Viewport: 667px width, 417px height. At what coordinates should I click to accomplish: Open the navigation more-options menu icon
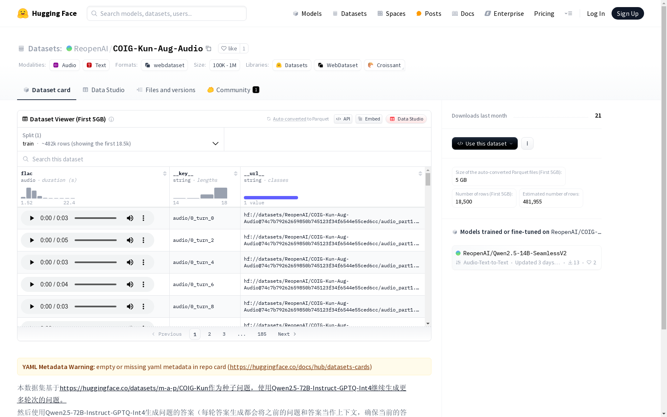[568, 13]
